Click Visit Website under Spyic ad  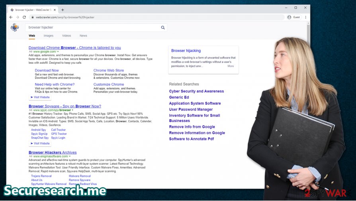pyautogui.click(x=40, y=144)
